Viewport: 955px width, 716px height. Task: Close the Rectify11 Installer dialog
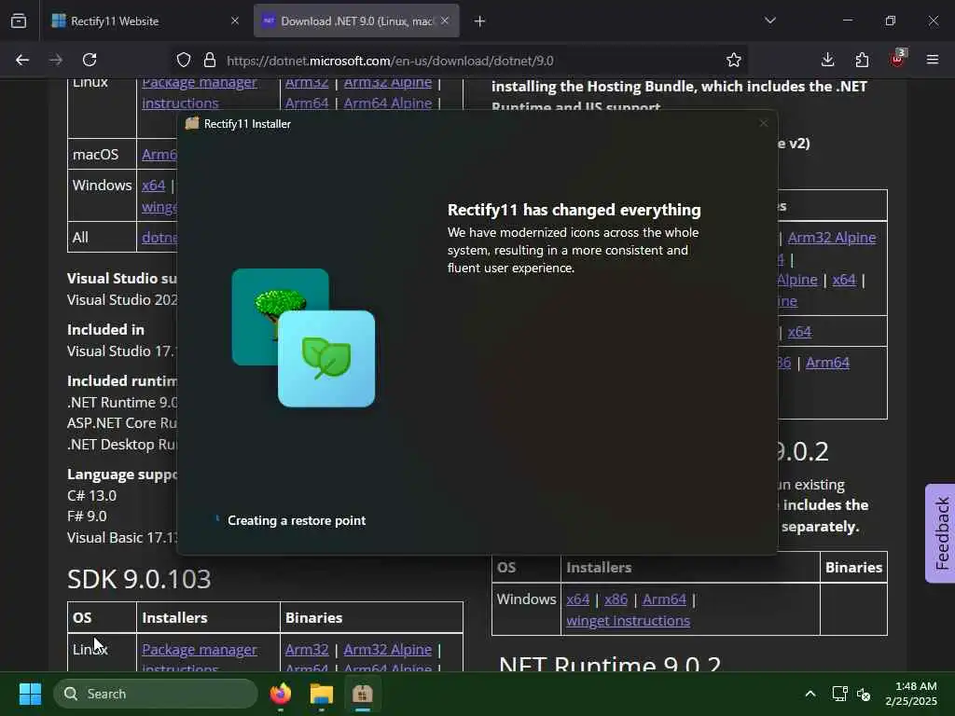pos(763,124)
